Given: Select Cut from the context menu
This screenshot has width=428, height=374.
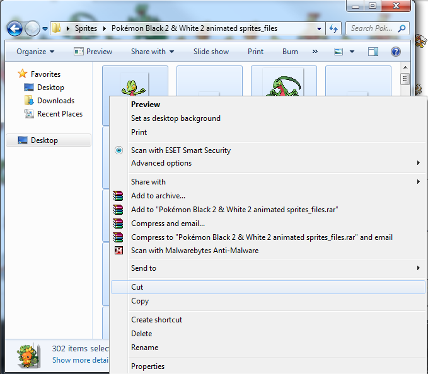Looking at the screenshot, I should pyautogui.click(x=137, y=286).
